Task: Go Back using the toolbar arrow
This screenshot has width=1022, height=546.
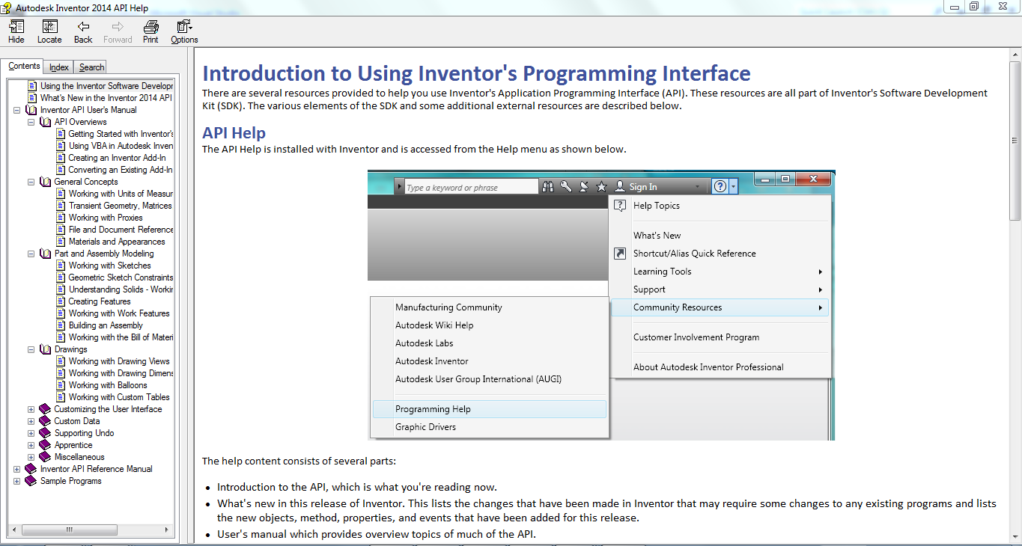Action: [83, 27]
